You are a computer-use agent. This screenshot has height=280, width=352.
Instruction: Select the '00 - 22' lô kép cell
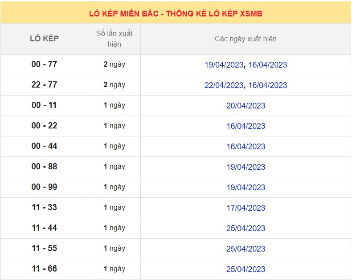(x=44, y=126)
